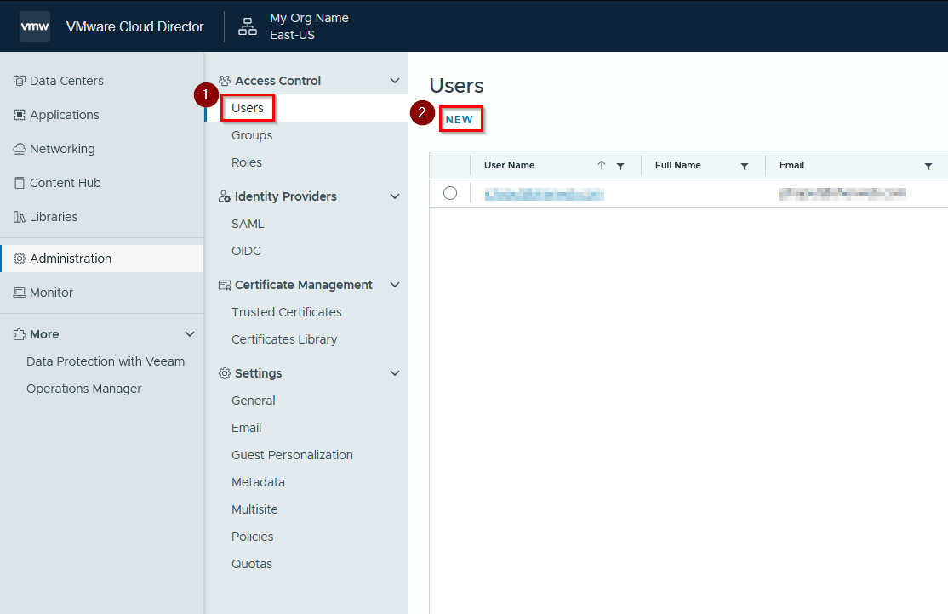Select the radio button for the first user row
Image resolution: width=948 pixels, height=614 pixels.
point(450,193)
